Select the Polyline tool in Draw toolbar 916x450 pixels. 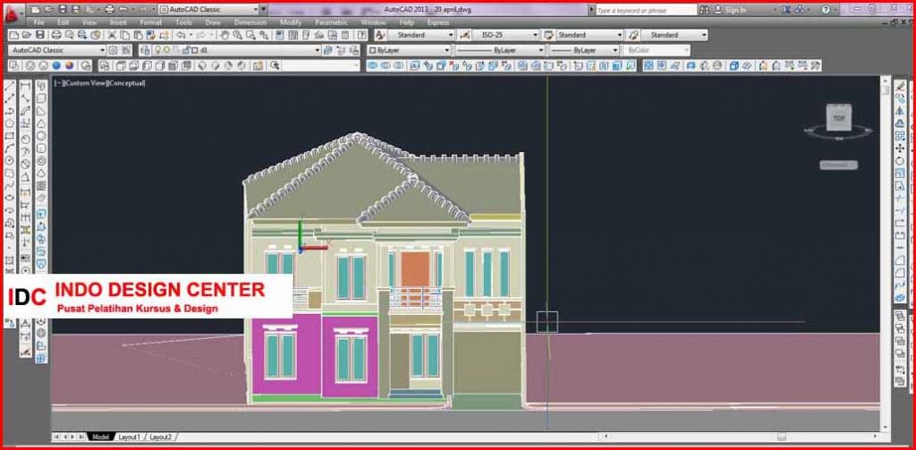coord(9,111)
